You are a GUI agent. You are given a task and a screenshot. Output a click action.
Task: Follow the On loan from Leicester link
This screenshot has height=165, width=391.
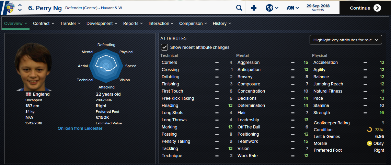coord(80,128)
